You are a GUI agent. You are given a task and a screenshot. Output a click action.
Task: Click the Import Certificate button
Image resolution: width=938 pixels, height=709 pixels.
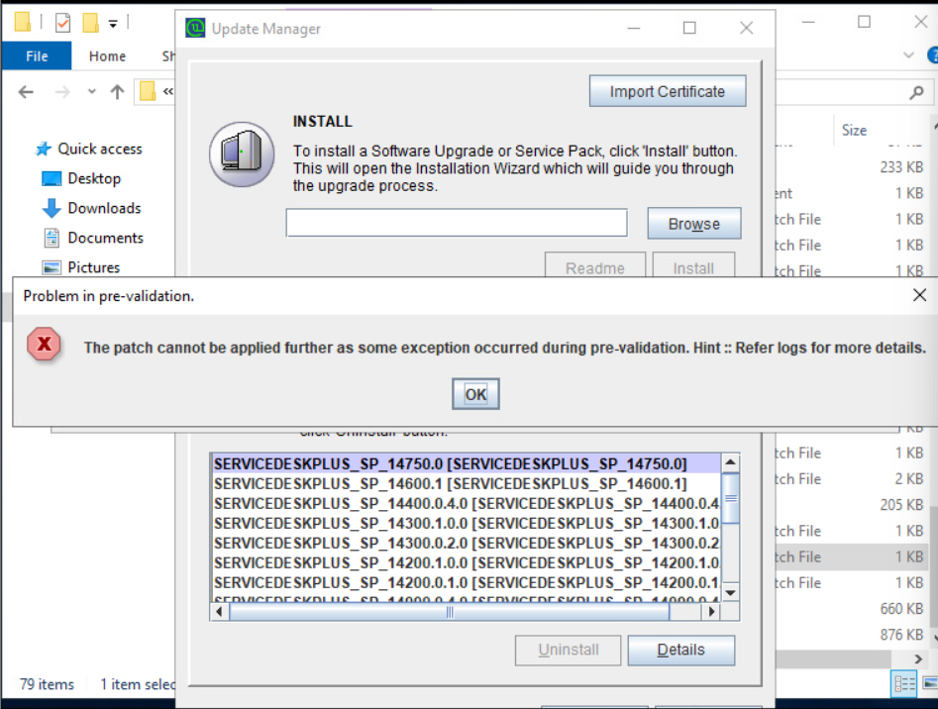(x=667, y=91)
